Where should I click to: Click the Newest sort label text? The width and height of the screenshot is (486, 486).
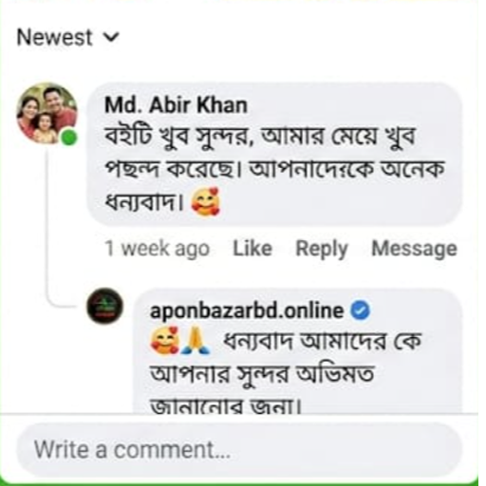[x=54, y=37]
